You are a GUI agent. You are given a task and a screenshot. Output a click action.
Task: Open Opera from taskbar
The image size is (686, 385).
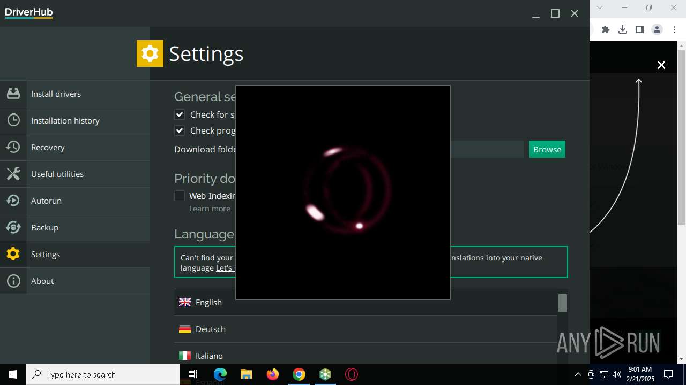point(352,374)
